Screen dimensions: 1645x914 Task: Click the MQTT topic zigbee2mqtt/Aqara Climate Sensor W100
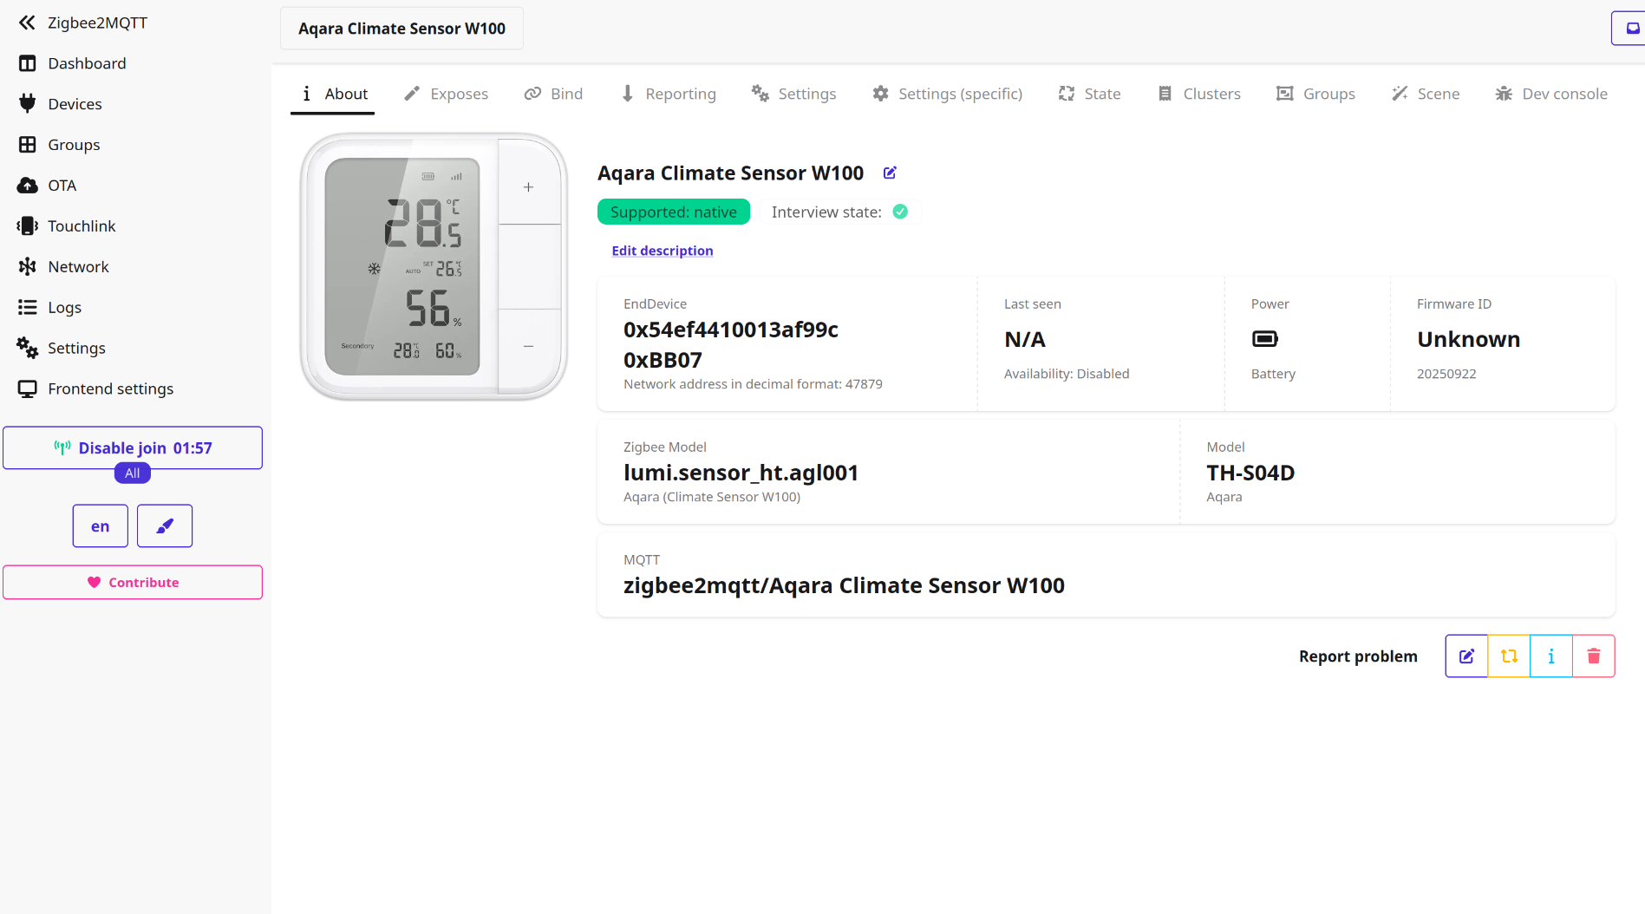[844, 585]
